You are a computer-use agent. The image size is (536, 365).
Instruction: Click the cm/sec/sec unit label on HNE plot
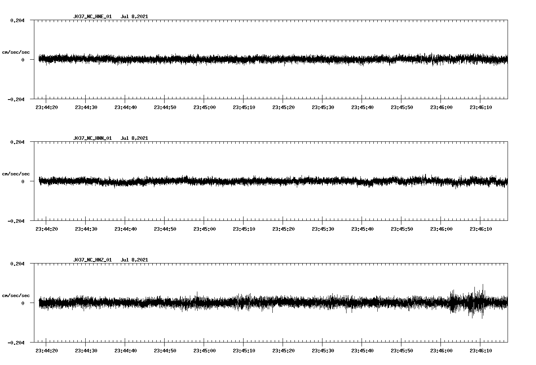pos(17,52)
